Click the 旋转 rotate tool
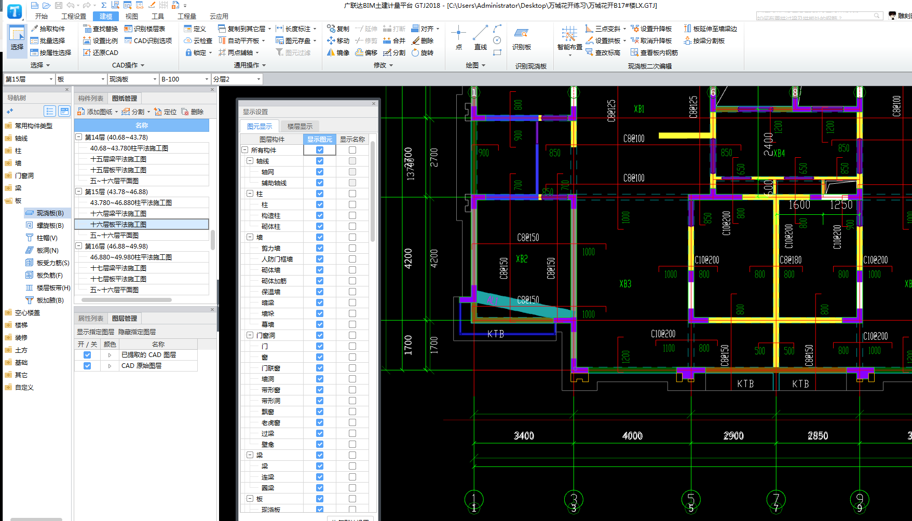This screenshot has width=912, height=521. click(x=423, y=52)
